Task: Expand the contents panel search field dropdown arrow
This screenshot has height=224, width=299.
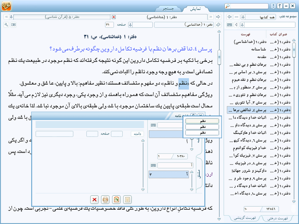Action: (x=242, y=24)
